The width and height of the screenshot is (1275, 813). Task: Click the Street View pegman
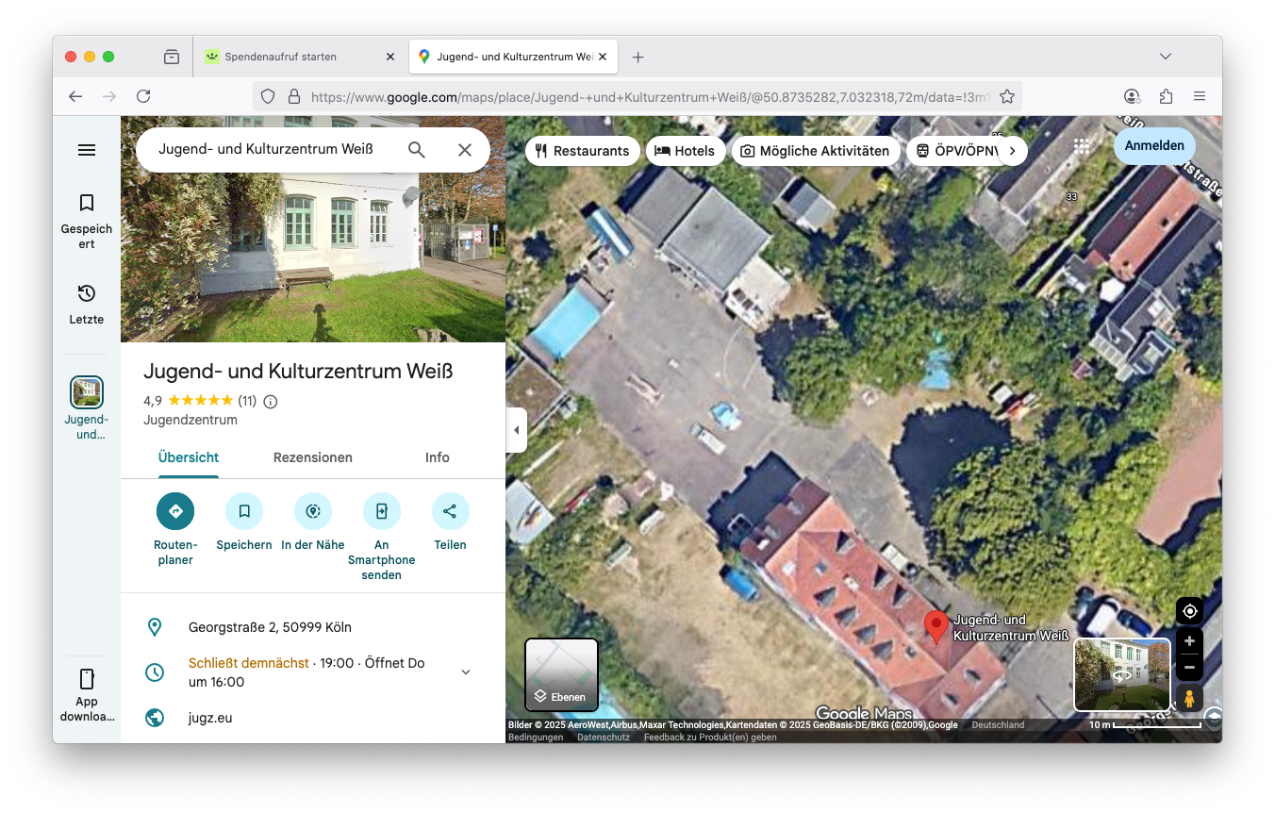pyautogui.click(x=1189, y=699)
